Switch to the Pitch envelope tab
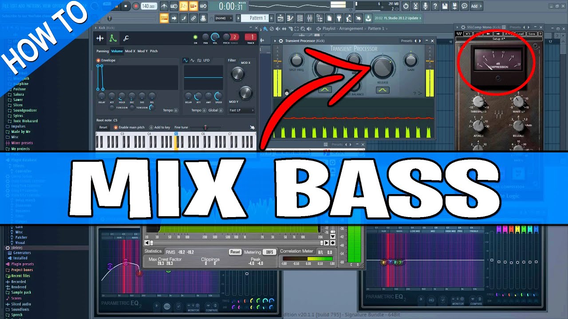 tap(154, 51)
